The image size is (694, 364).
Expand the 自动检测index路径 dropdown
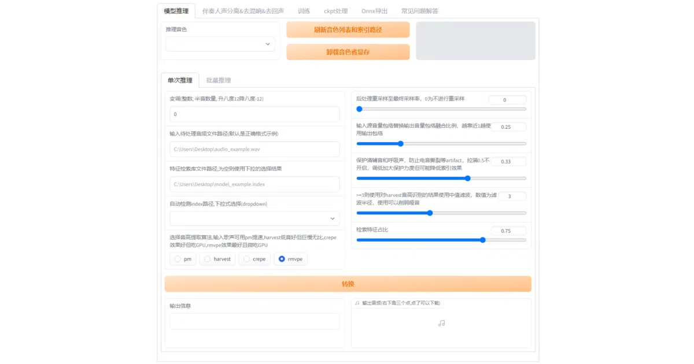pos(254,218)
